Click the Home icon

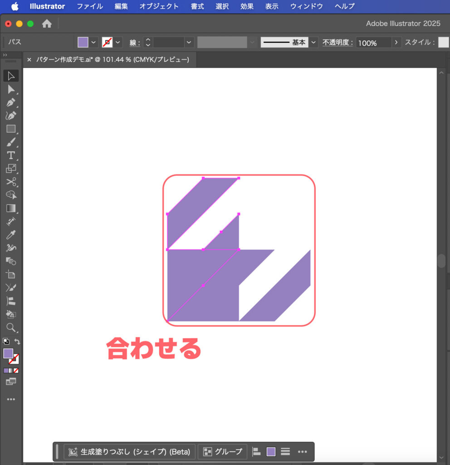coord(47,24)
